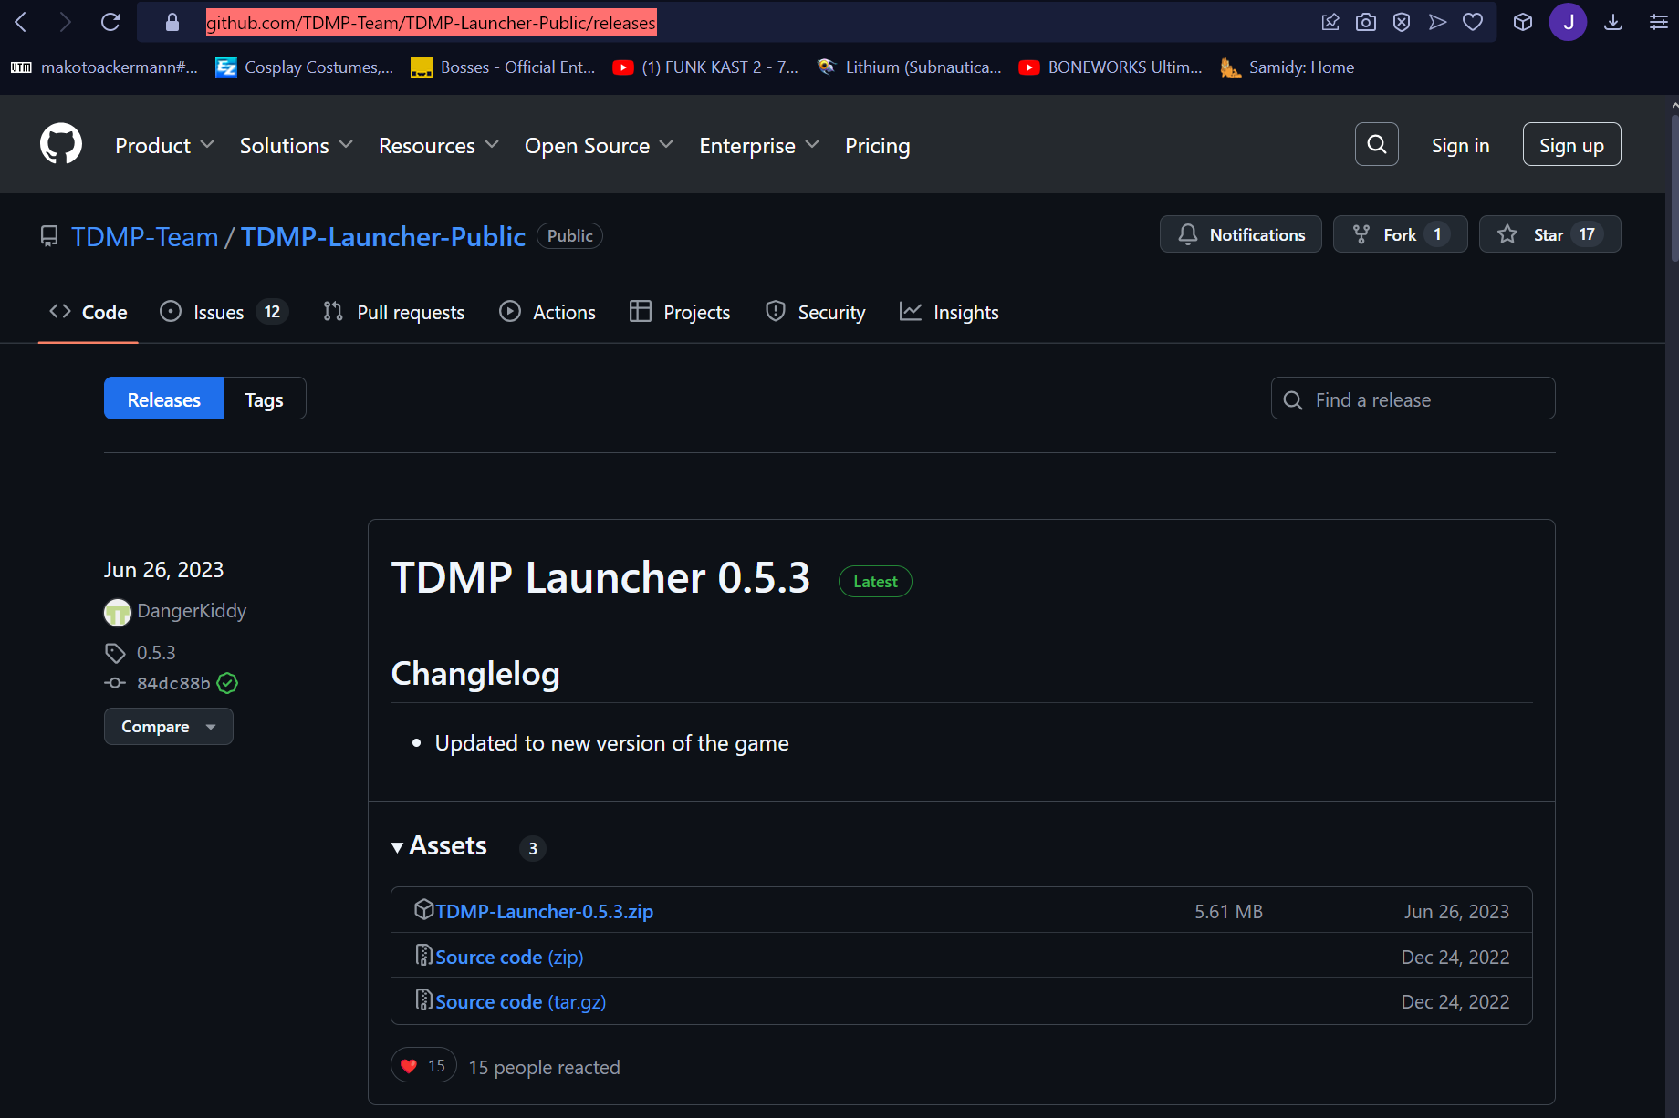Expand the Resources menu
This screenshot has width=1679, height=1118.
[438, 145]
